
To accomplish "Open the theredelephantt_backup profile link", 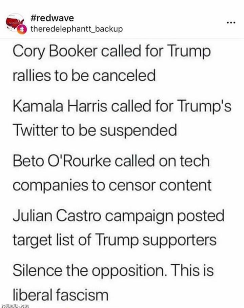I will (77, 29).
